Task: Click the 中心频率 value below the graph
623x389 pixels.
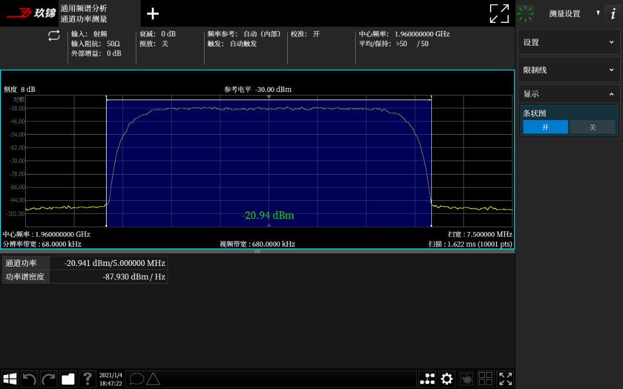Action: (46, 234)
